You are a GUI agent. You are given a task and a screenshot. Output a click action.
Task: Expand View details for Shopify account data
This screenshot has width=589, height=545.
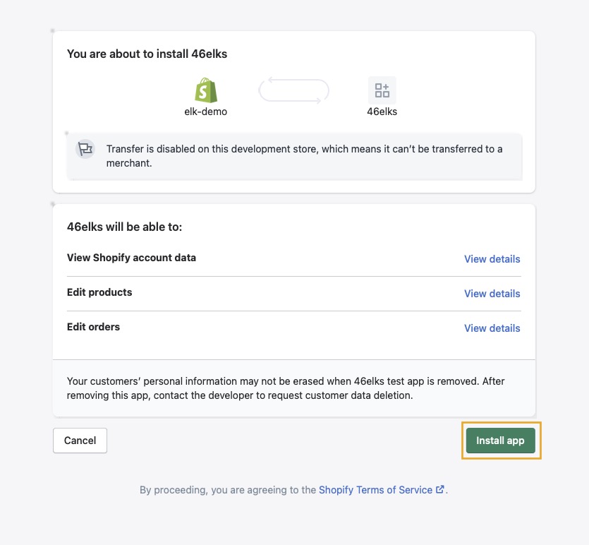[x=492, y=259]
